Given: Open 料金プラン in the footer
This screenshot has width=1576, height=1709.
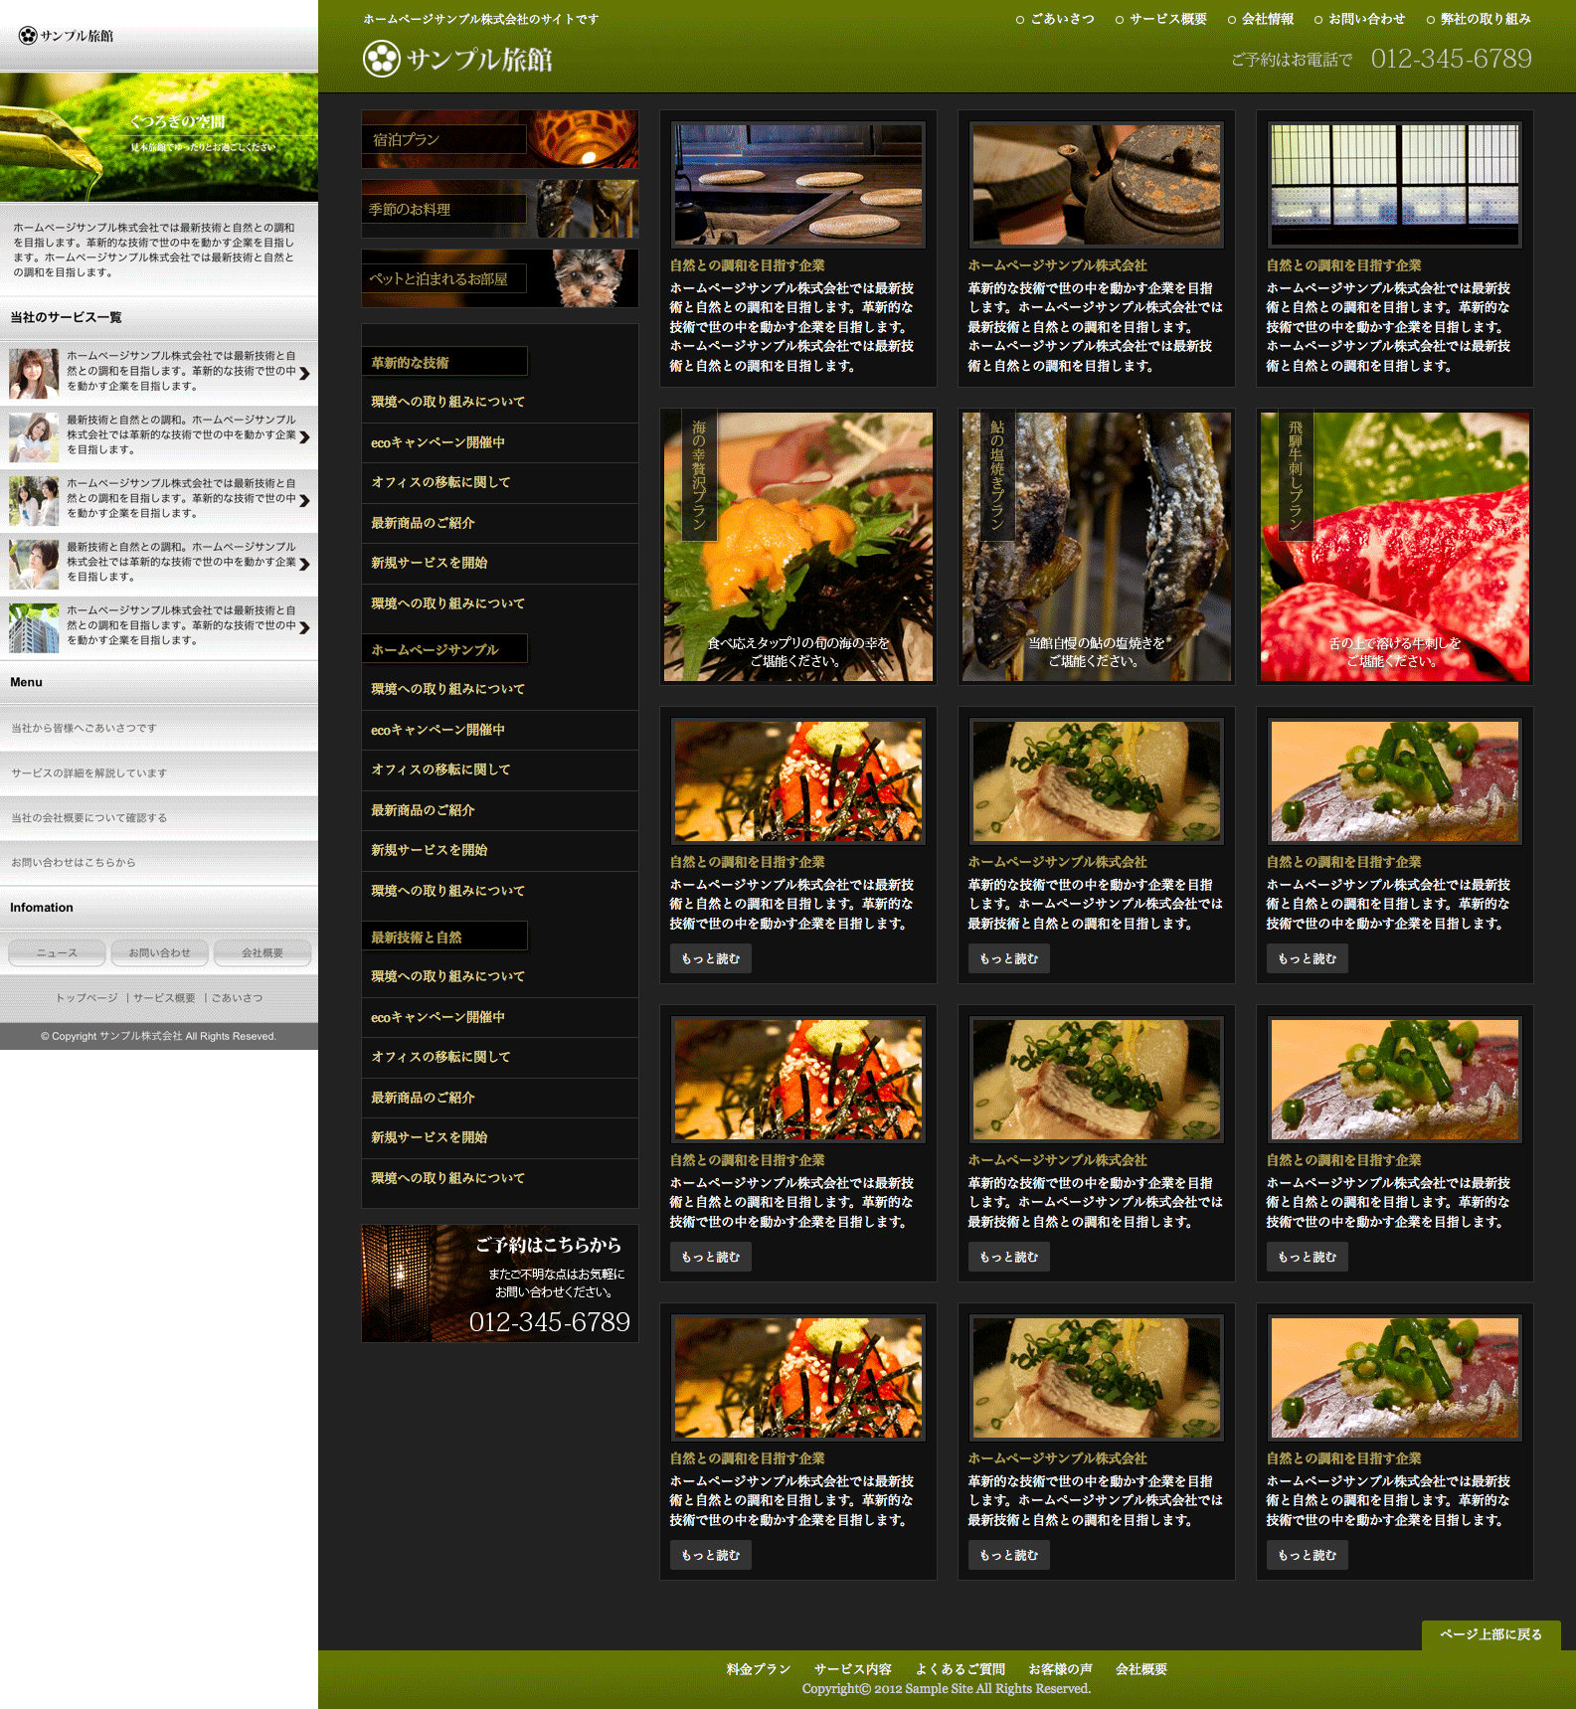Looking at the screenshot, I should 758,1669.
